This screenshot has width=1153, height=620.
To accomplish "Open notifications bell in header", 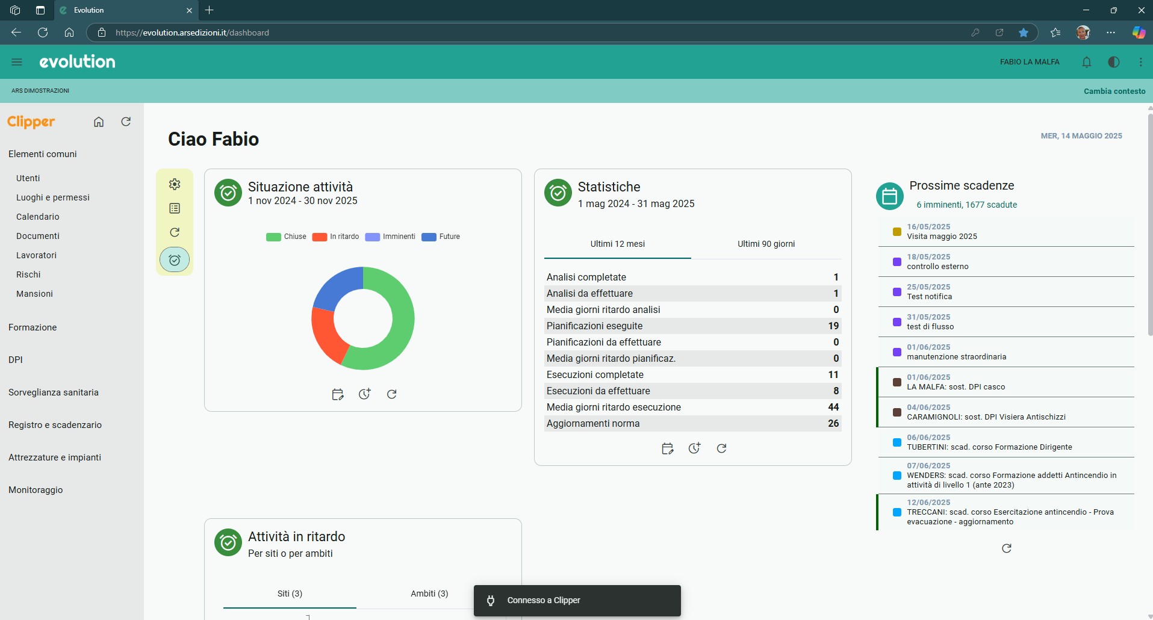I will pyautogui.click(x=1087, y=62).
